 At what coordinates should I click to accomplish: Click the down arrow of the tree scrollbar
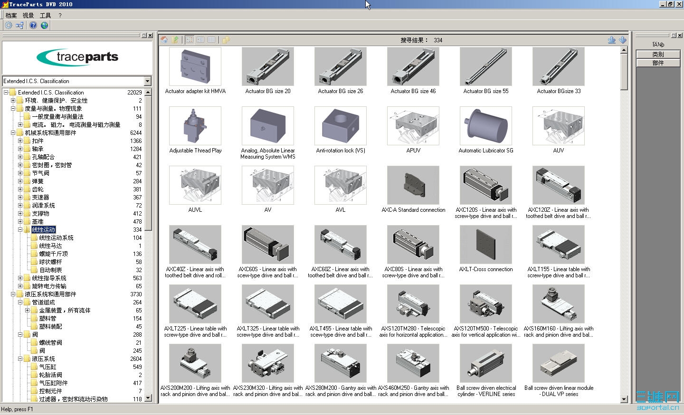click(x=148, y=398)
